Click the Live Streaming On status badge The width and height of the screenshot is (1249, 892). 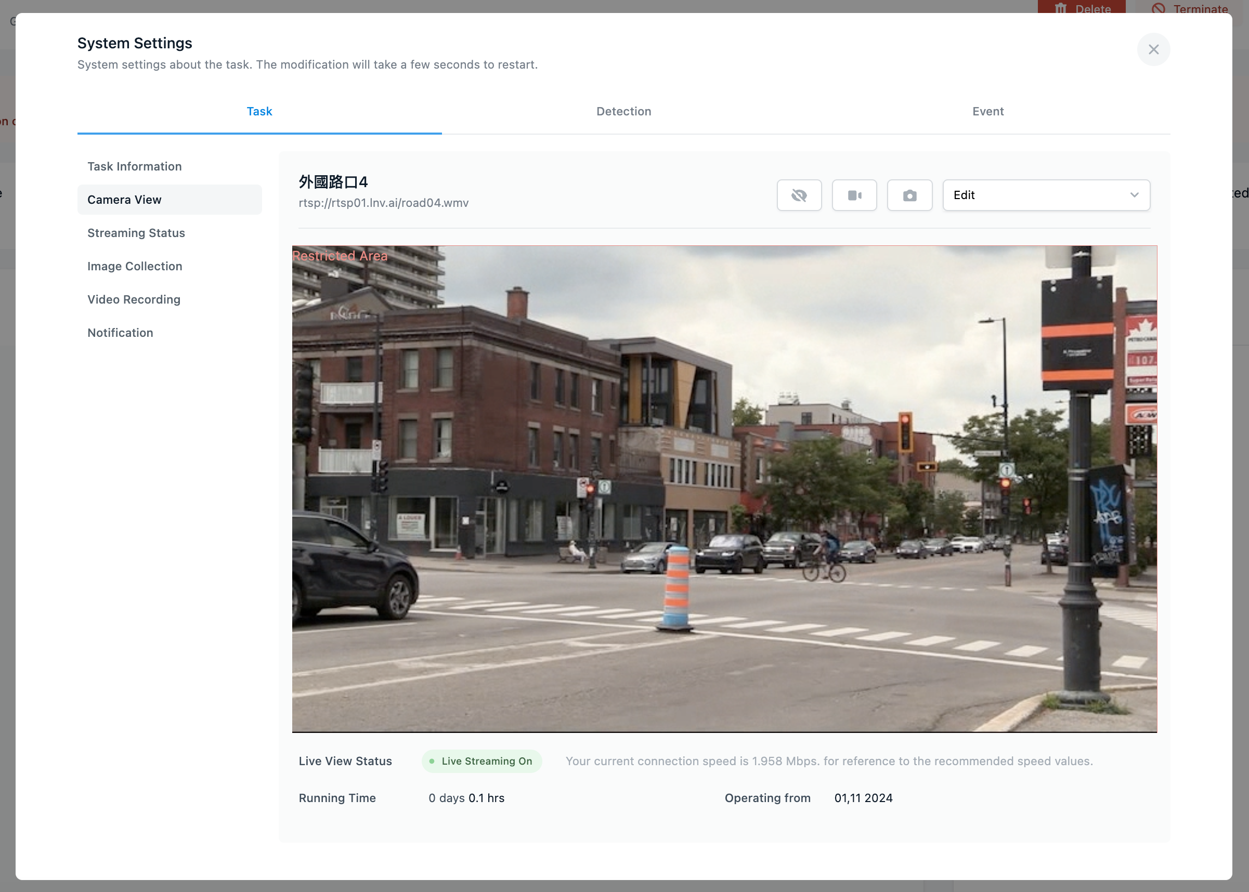click(482, 762)
